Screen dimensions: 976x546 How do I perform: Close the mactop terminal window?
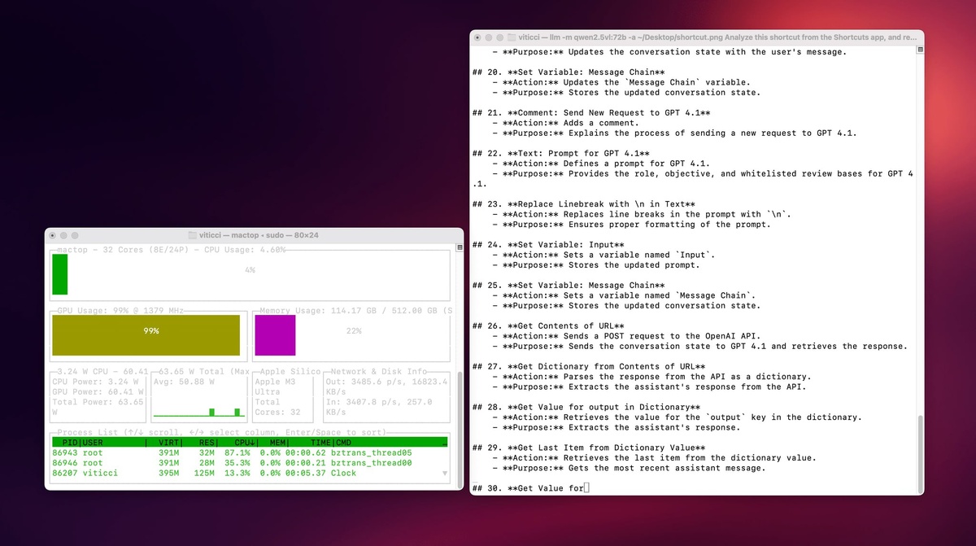[53, 235]
